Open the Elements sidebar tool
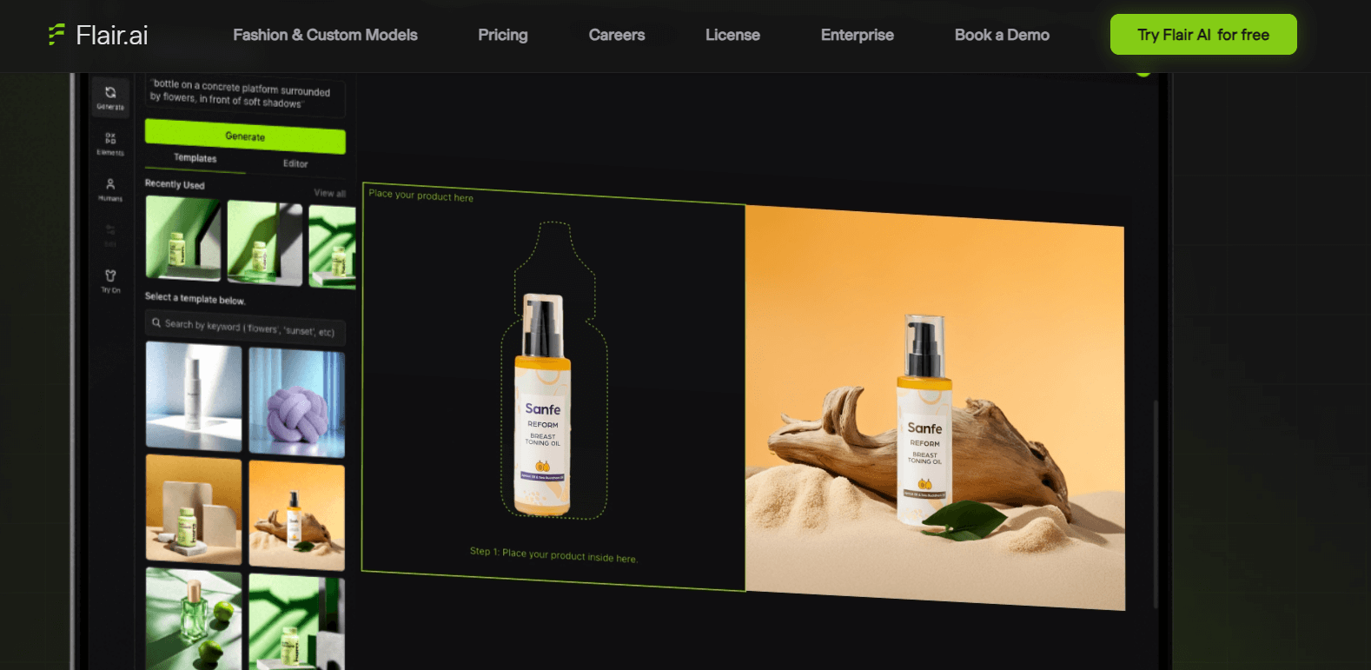 pos(110,143)
